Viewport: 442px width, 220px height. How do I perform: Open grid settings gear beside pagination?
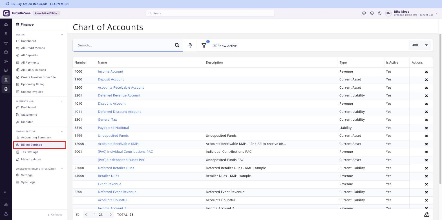click(x=78, y=215)
